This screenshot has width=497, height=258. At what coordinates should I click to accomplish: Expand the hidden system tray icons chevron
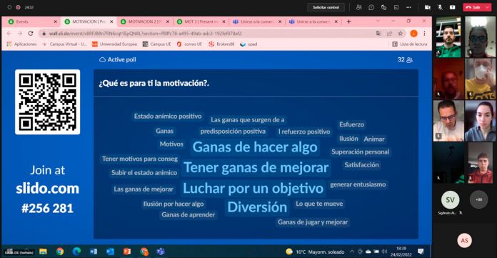[352, 252]
